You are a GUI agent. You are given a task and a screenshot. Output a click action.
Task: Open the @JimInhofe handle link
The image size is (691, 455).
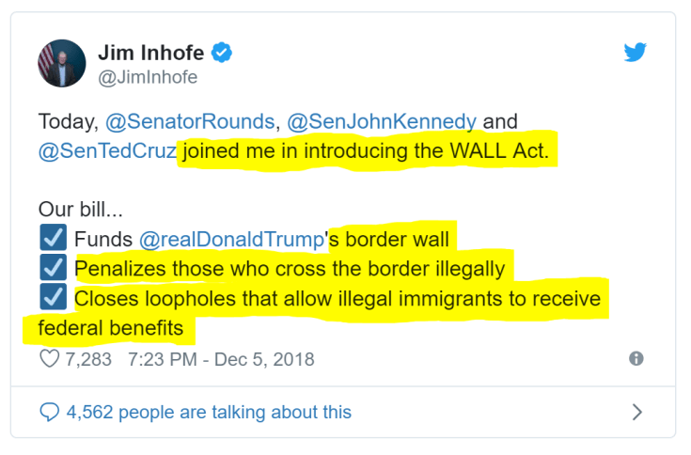(x=148, y=78)
